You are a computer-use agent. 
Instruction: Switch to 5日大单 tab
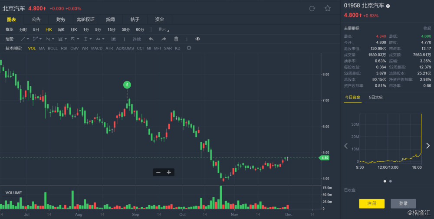click(x=376, y=97)
